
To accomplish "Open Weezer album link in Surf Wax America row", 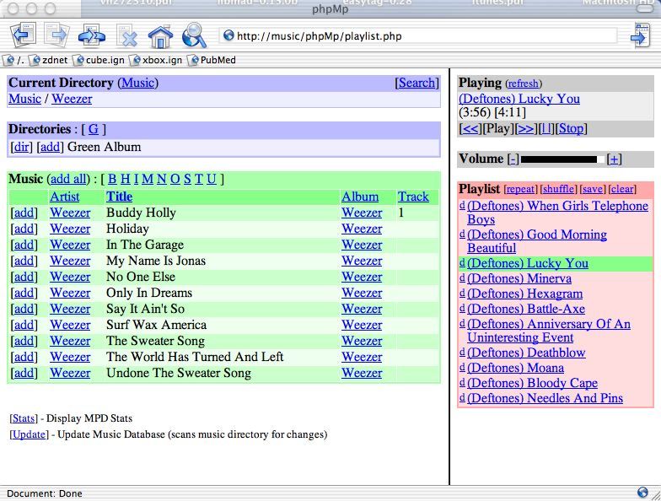I will pyautogui.click(x=362, y=325).
